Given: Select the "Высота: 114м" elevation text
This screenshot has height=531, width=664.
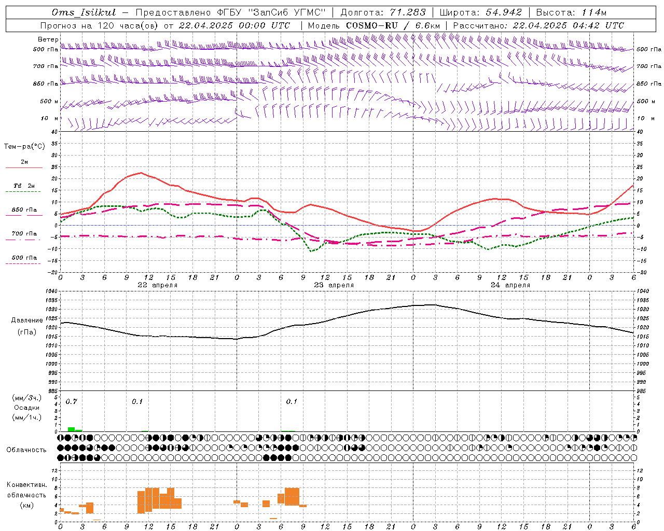Looking at the screenshot, I should pos(571,12).
